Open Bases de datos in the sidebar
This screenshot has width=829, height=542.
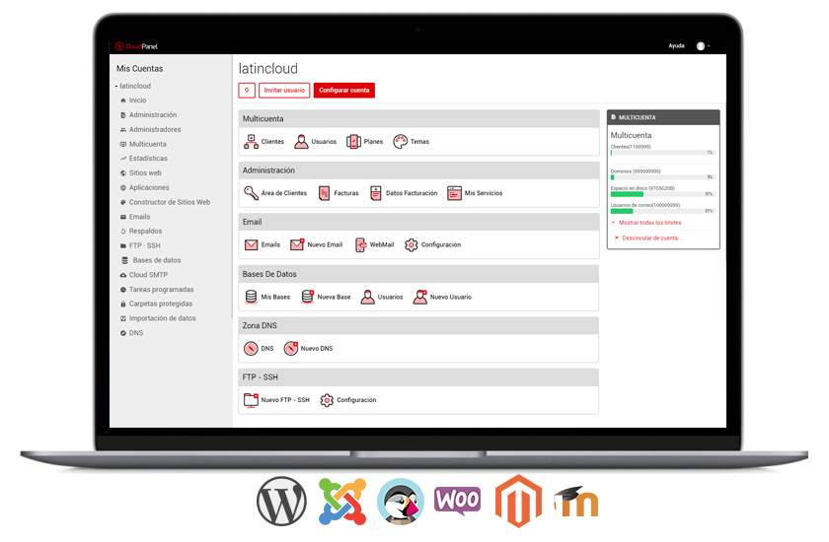point(157,260)
